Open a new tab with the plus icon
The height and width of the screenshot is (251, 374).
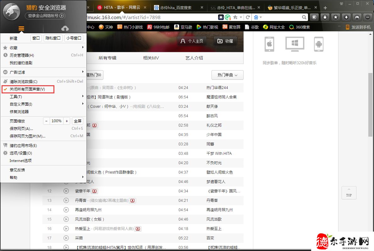click(325, 8)
